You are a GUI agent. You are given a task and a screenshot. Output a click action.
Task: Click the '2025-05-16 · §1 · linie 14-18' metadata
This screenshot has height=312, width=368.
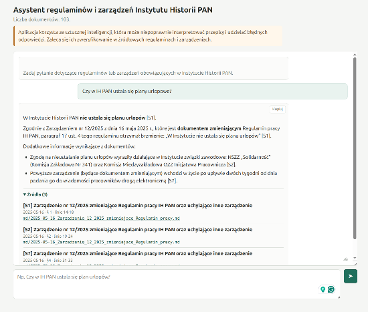click(48, 212)
